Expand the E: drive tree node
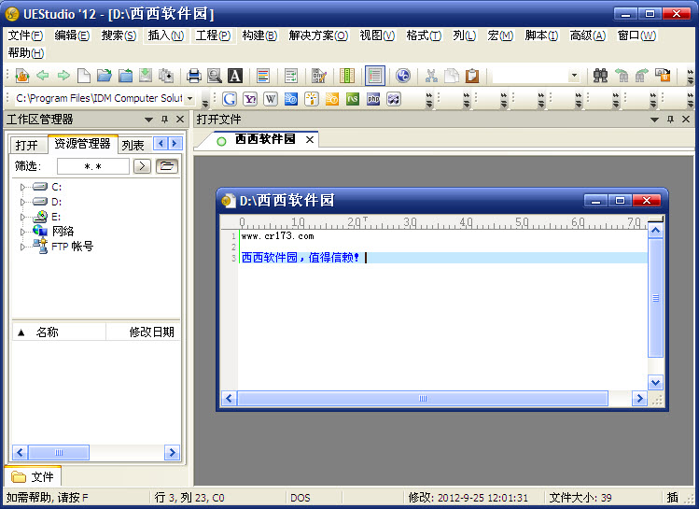 (22, 217)
